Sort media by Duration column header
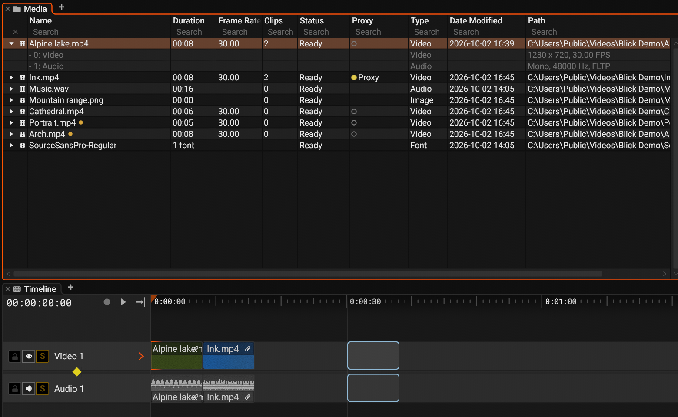The image size is (678, 417). [x=189, y=20]
